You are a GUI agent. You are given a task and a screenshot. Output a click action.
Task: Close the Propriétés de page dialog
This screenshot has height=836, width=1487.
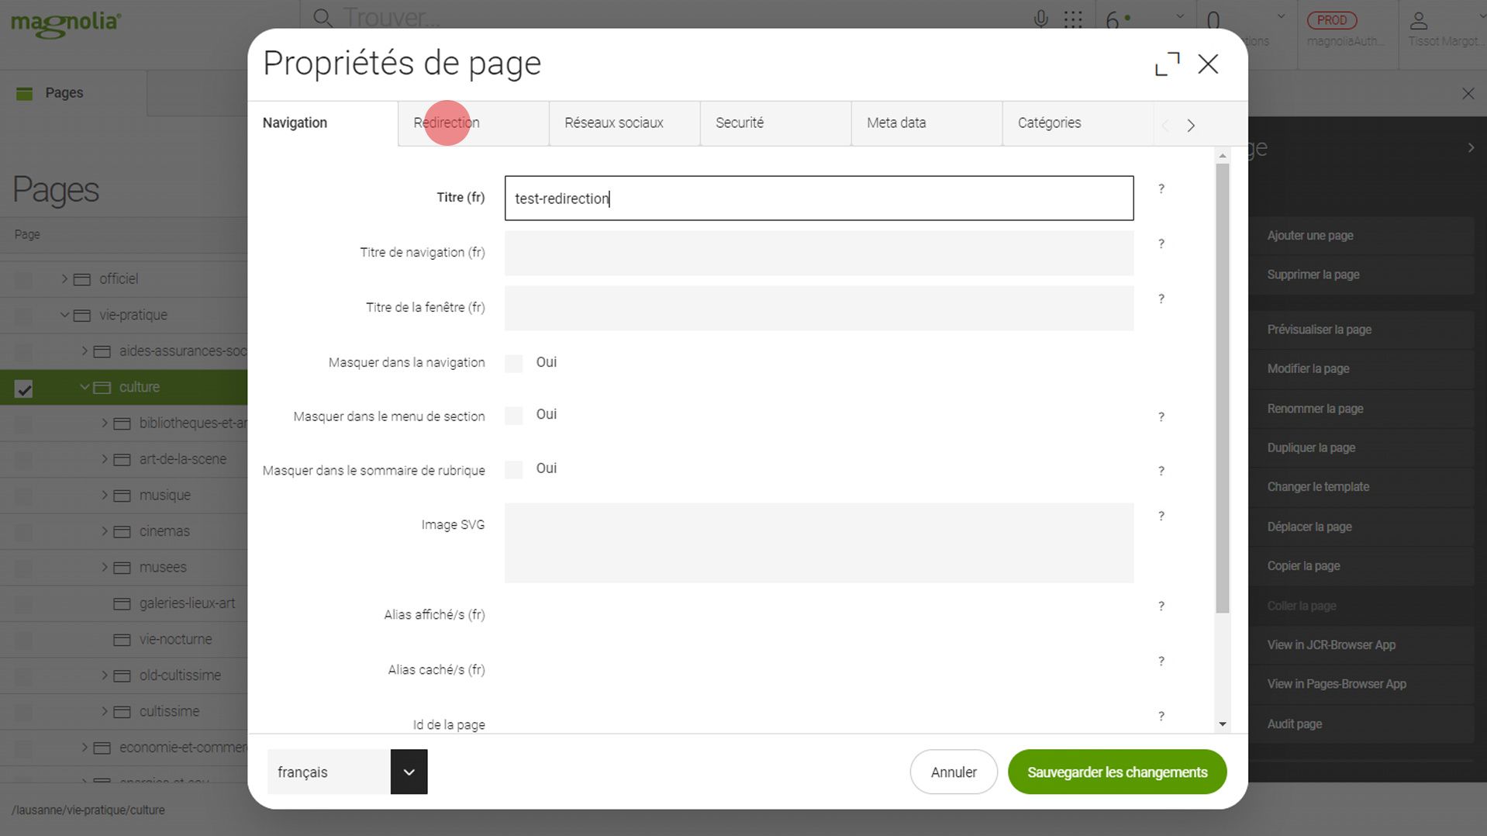(x=1208, y=64)
